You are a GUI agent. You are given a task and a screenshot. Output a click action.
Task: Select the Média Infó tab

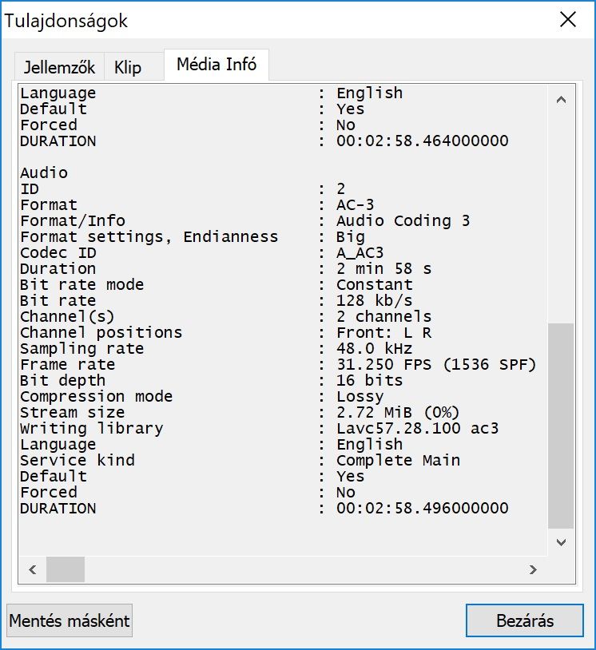click(217, 65)
